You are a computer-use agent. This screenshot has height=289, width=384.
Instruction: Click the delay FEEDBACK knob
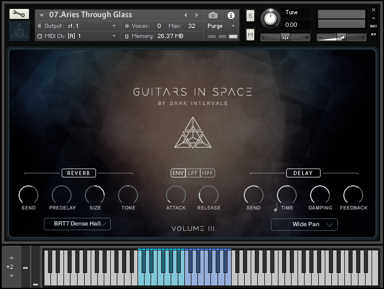(x=353, y=195)
